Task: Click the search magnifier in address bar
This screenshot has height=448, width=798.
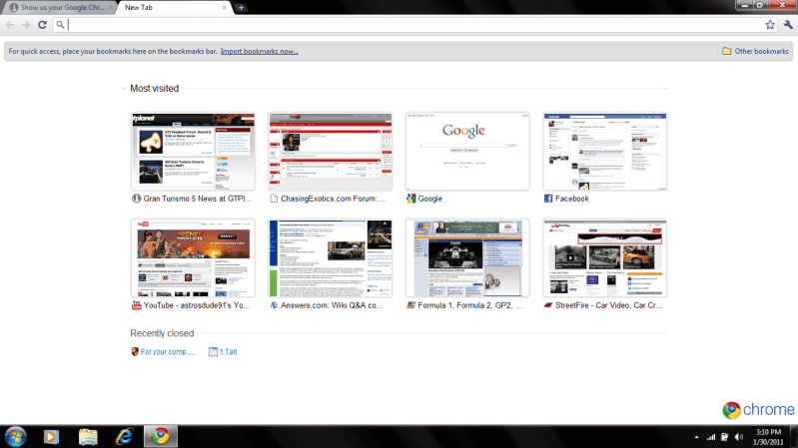Action: click(60, 24)
